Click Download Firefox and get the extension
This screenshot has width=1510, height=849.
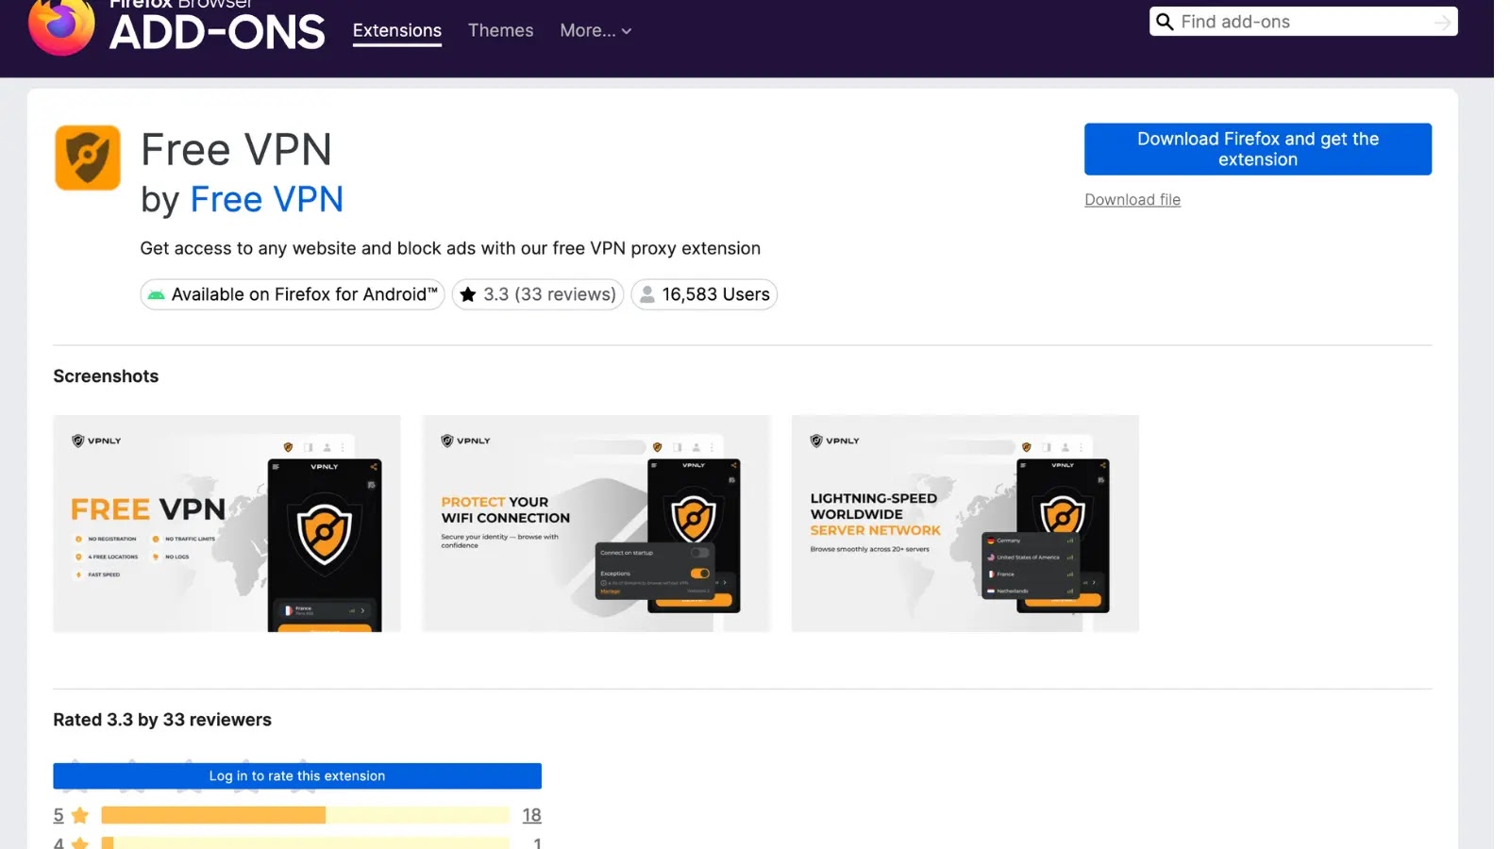[1258, 148]
